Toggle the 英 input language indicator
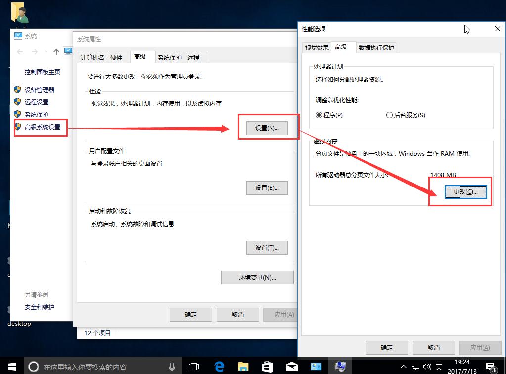 click(438, 367)
